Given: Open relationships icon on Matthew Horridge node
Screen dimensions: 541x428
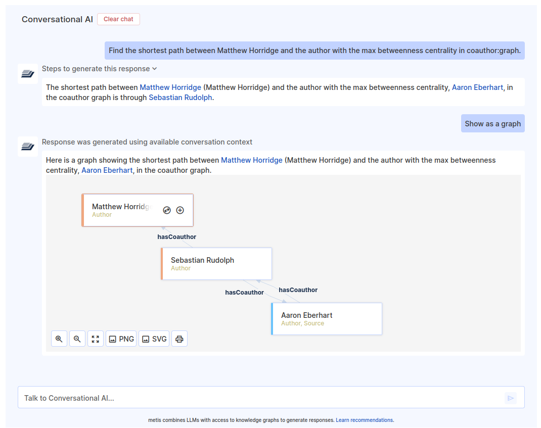Looking at the screenshot, I should pyautogui.click(x=167, y=210).
